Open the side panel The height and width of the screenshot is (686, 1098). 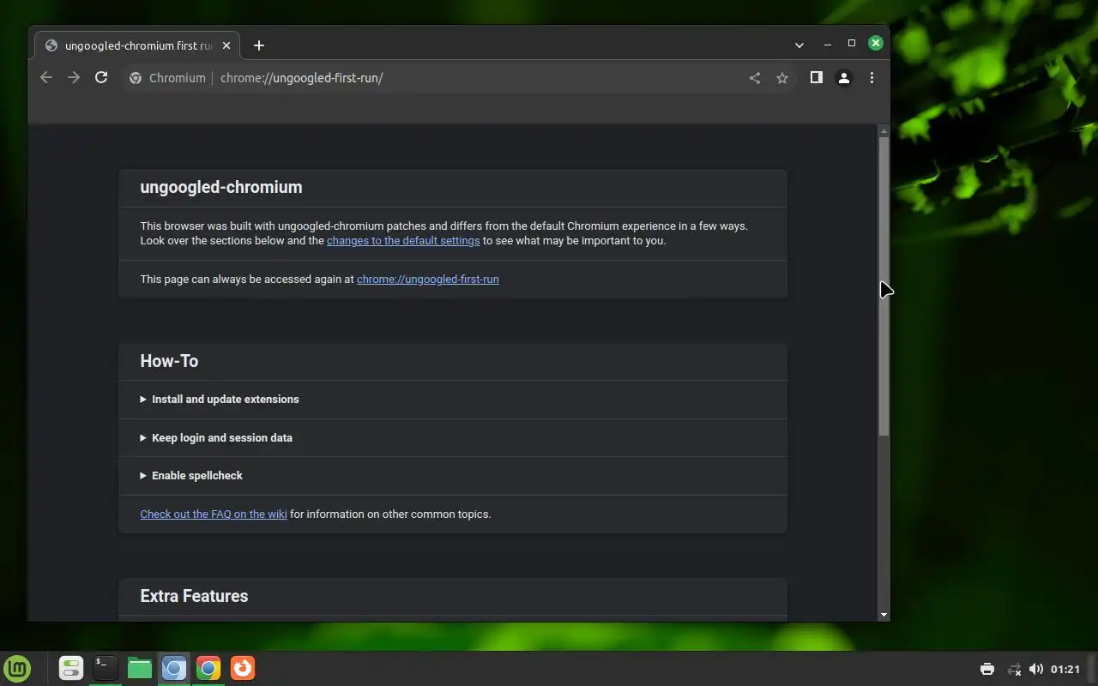pyautogui.click(x=817, y=78)
